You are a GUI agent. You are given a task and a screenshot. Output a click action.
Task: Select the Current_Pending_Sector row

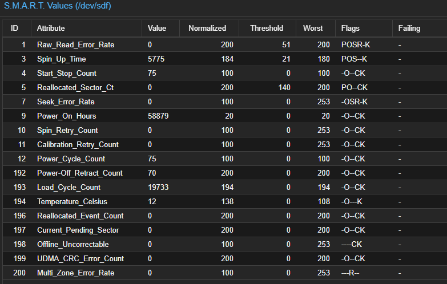click(225, 230)
